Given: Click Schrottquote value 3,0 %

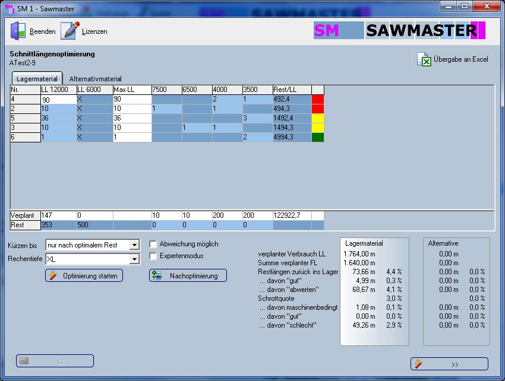Looking at the screenshot, I should click(394, 299).
